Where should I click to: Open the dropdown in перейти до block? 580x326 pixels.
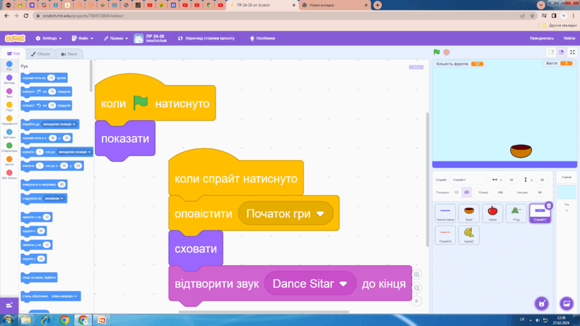(x=60, y=124)
